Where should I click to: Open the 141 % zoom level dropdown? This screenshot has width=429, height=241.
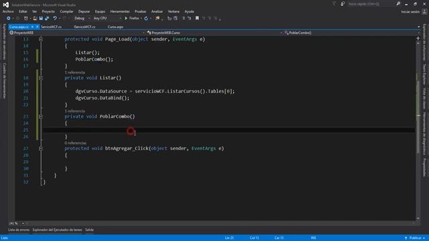pyautogui.click(x=23, y=224)
